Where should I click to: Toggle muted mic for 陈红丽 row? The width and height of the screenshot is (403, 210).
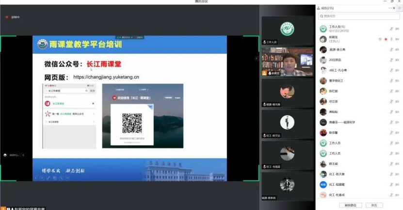pyautogui.click(x=391, y=91)
